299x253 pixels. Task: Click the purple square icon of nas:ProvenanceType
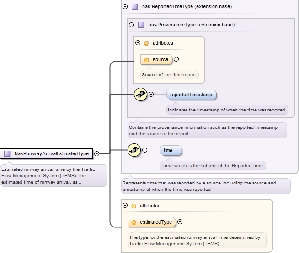pos(141,25)
